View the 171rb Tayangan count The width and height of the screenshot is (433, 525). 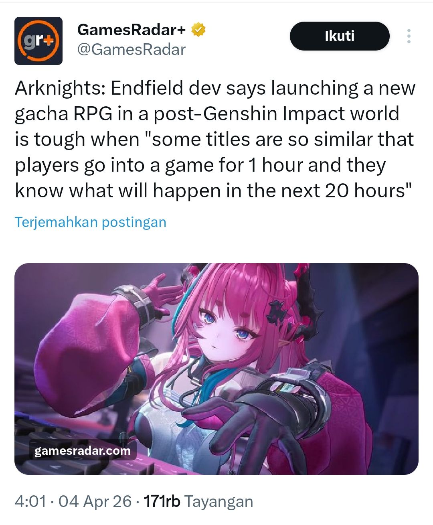click(x=198, y=501)
